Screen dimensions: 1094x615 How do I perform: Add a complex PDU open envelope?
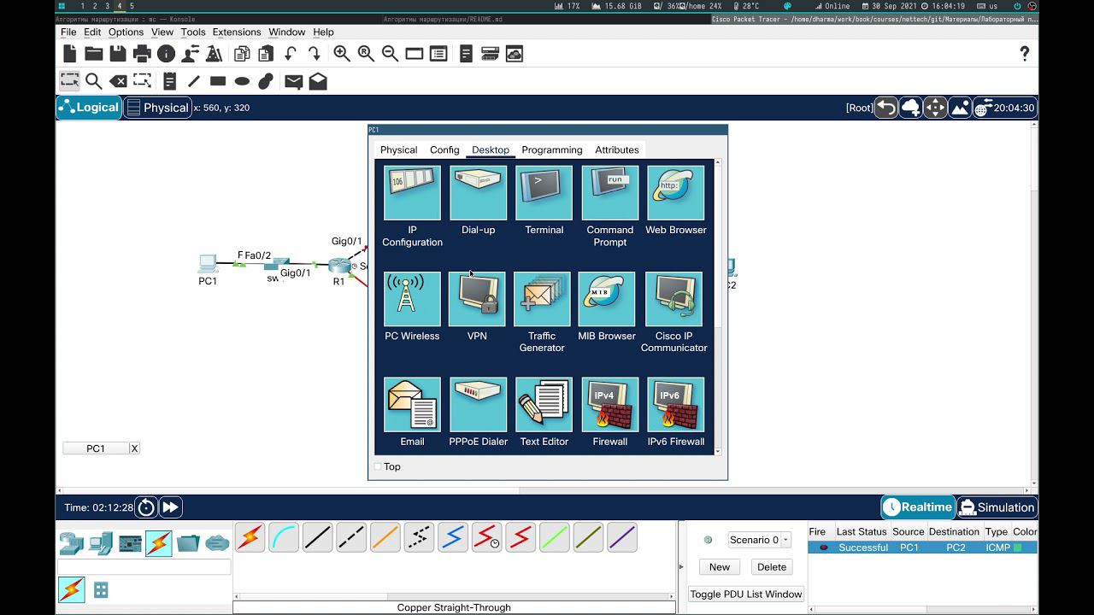tap(318, 81)
